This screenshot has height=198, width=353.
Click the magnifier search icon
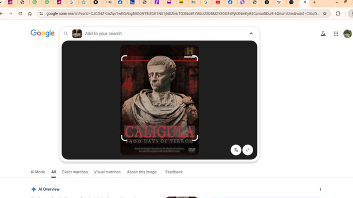point(66,34)
